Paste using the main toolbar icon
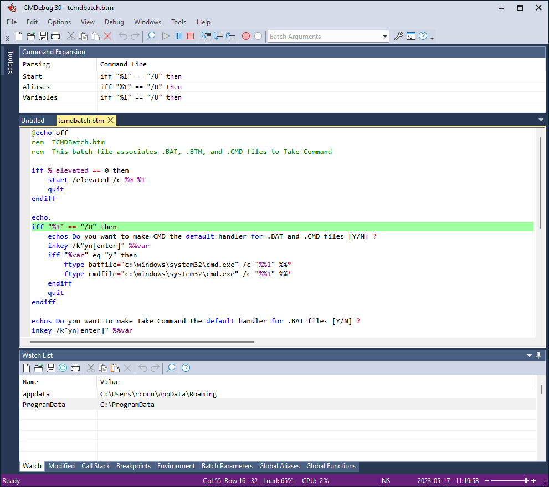549x487 pixels. [x=95, y=36]
